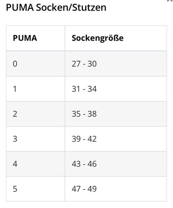Select the Sockengröße column header
This screenshot has height=208, width=173.
pyautogui.click(x=97, y=38)
